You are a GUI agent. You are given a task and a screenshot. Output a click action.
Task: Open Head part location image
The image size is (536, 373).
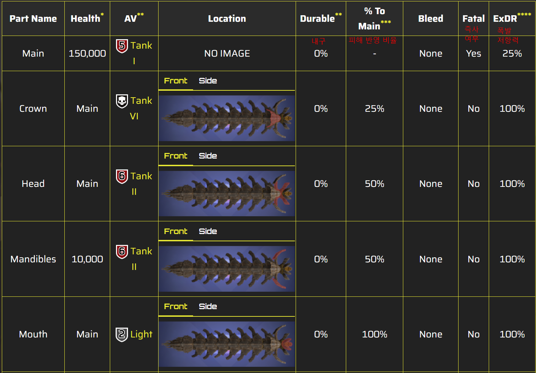point(227,193)
